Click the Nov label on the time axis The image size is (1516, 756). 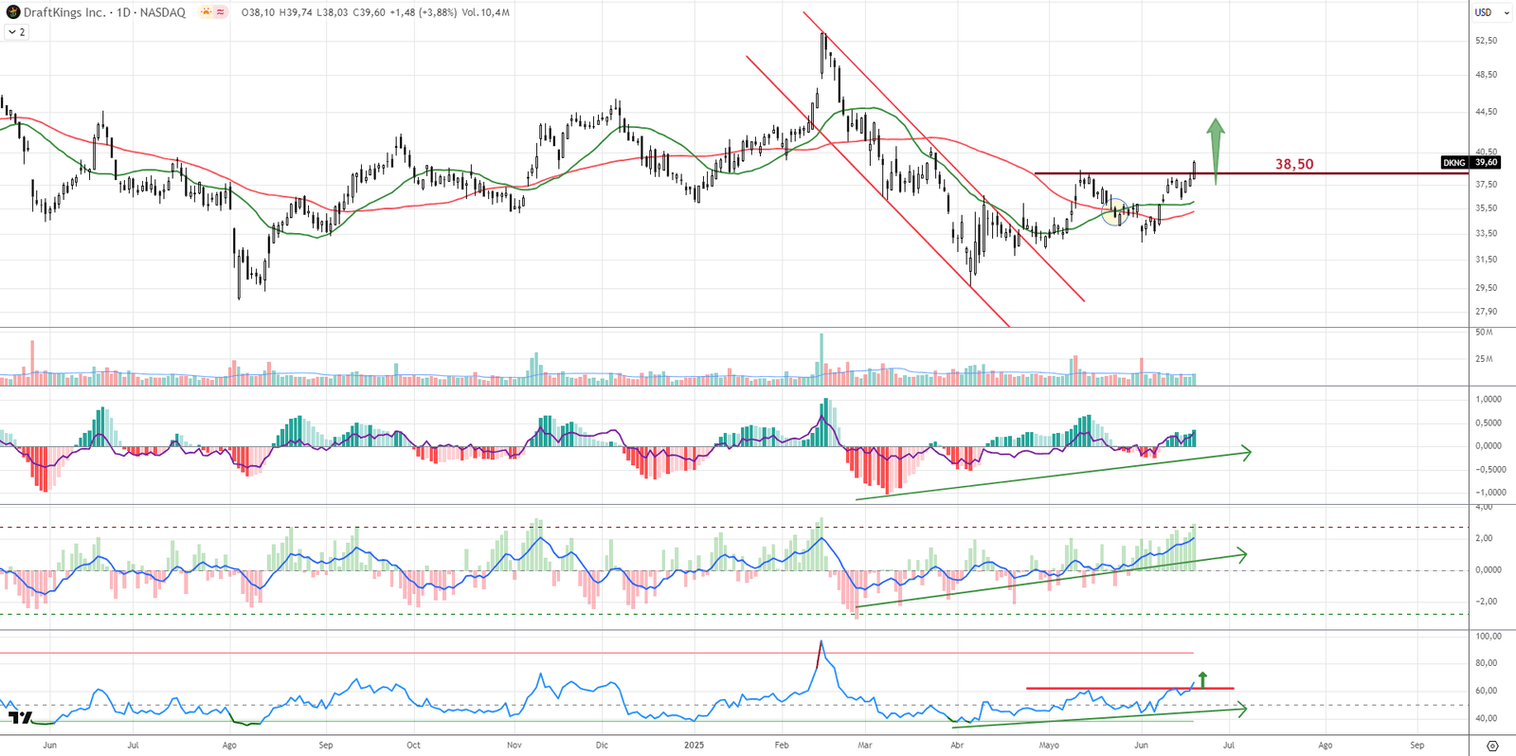[514, 746]
